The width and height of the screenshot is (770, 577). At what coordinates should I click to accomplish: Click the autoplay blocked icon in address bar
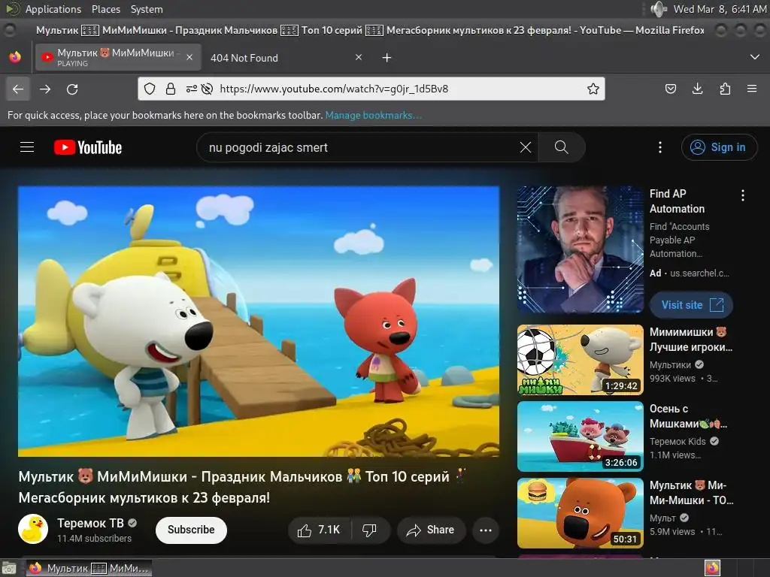click(208, 89)
